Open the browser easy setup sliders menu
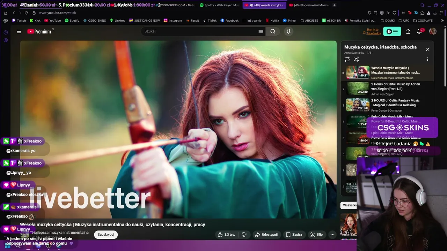 pyautogui.click(x=442, y=13)
